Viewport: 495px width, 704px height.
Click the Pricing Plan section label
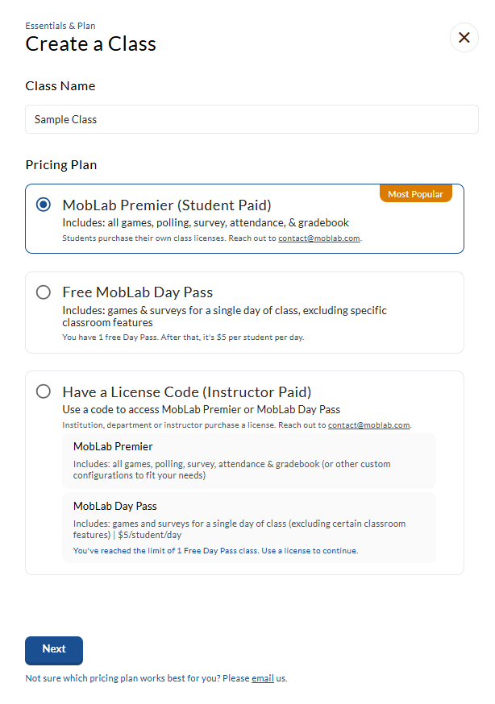coord(61,165)
